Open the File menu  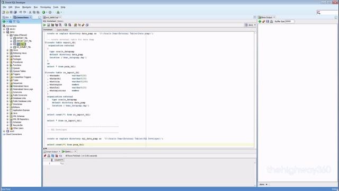point(5,7)
